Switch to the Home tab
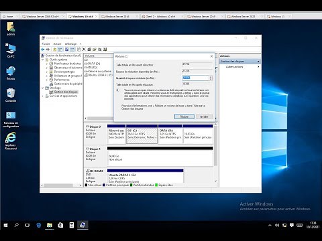322x241 pixels. [x=9, y=17]
